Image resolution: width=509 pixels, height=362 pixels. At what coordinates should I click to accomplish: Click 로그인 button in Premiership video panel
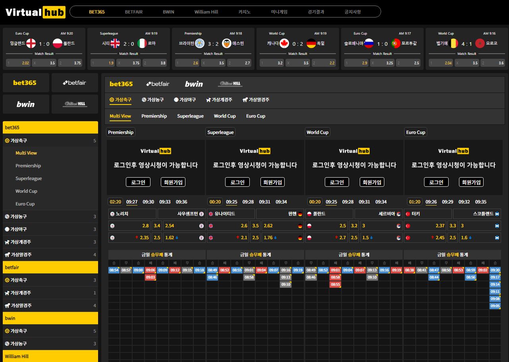pos(138,182)
